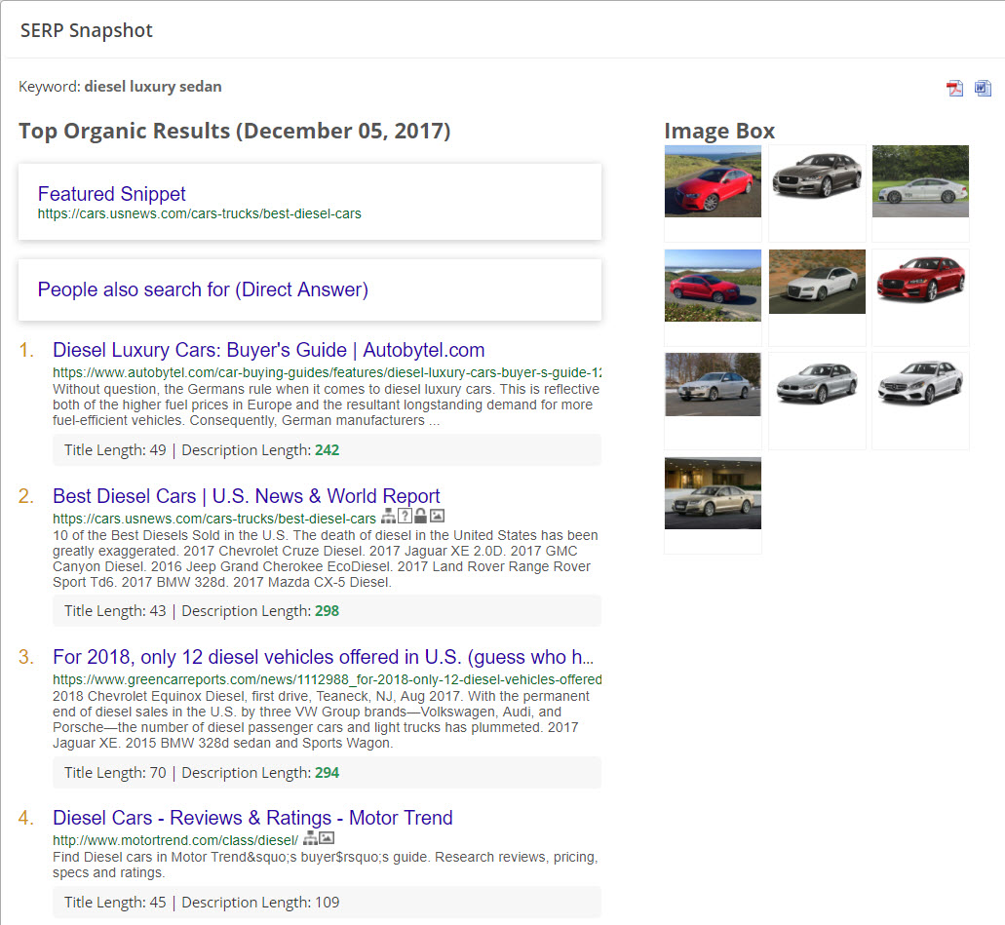Screen dimensions: 1005x925
Task: Export the SERP snapshot as Word document
Action: [x=983, y=89]
